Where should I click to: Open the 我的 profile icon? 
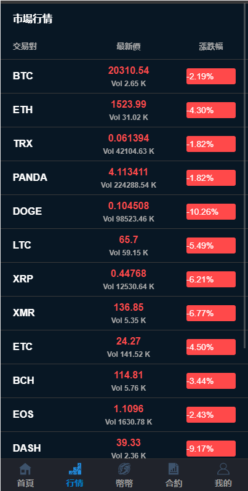(223, 469)
